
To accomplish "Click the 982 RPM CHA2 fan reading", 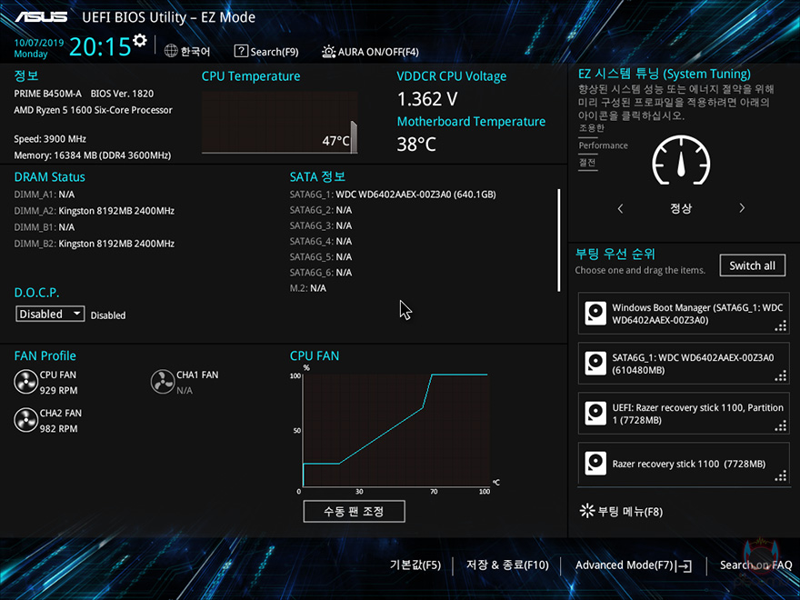I will (x=59, y=428).
